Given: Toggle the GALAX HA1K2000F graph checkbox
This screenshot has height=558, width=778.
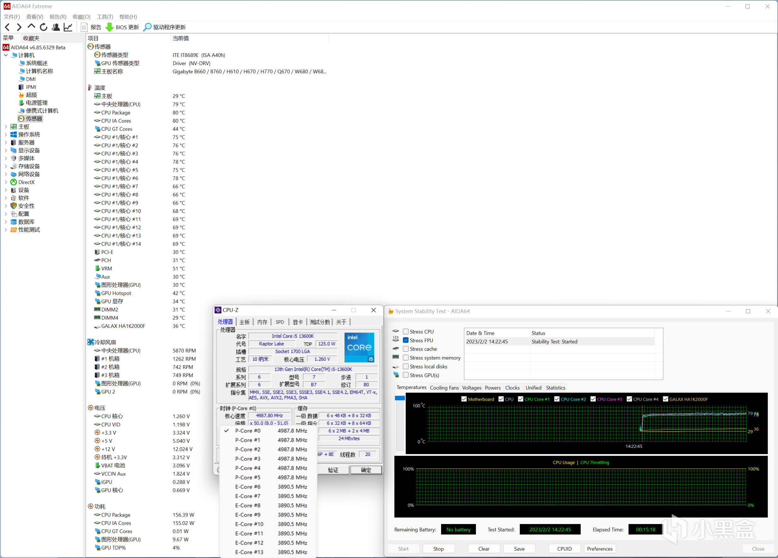Looking at the screenshot, I should click(665, 399).
